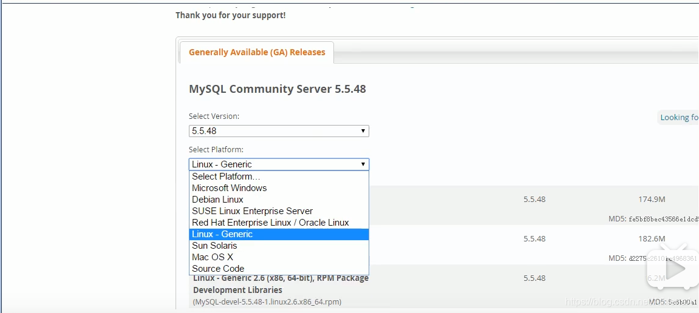Select Debian Linux from platform list
The image size is (699, 313).
[279, 200]
